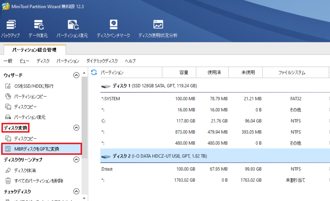Click the ディスク 2 drive icon

[x=106, y=157]
